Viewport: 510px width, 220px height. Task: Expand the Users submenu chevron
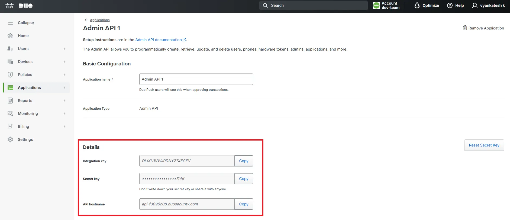(x=64, y=49)
